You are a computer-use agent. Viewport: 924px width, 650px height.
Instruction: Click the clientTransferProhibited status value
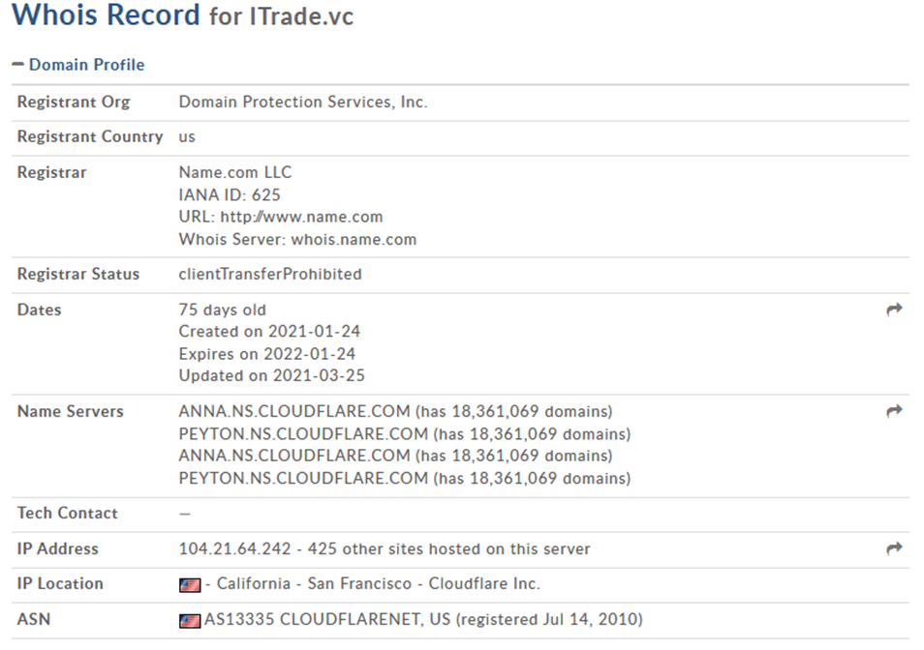(270, 274)
